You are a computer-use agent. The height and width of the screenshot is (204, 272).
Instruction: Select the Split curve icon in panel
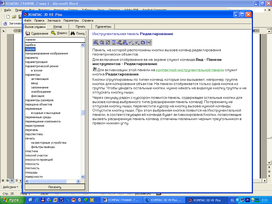(x=137, y=42)
